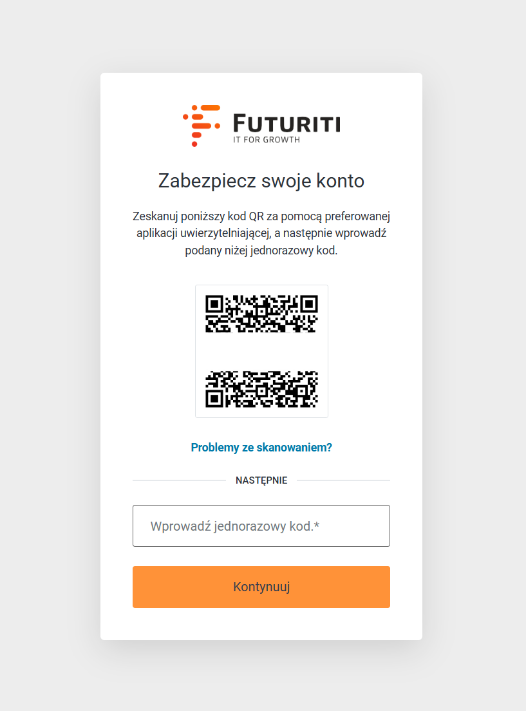Click the QR code scanning instructions paragraph
The width and height of the screenshot is (526, 711).
[x=261, y=233]
